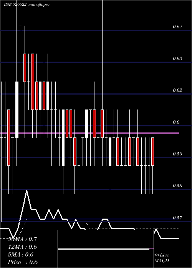Image resolution: width=192 pixels, height=268 pixels.
Task: Click the 0.6 price axis label
Action: coord(176,122)
